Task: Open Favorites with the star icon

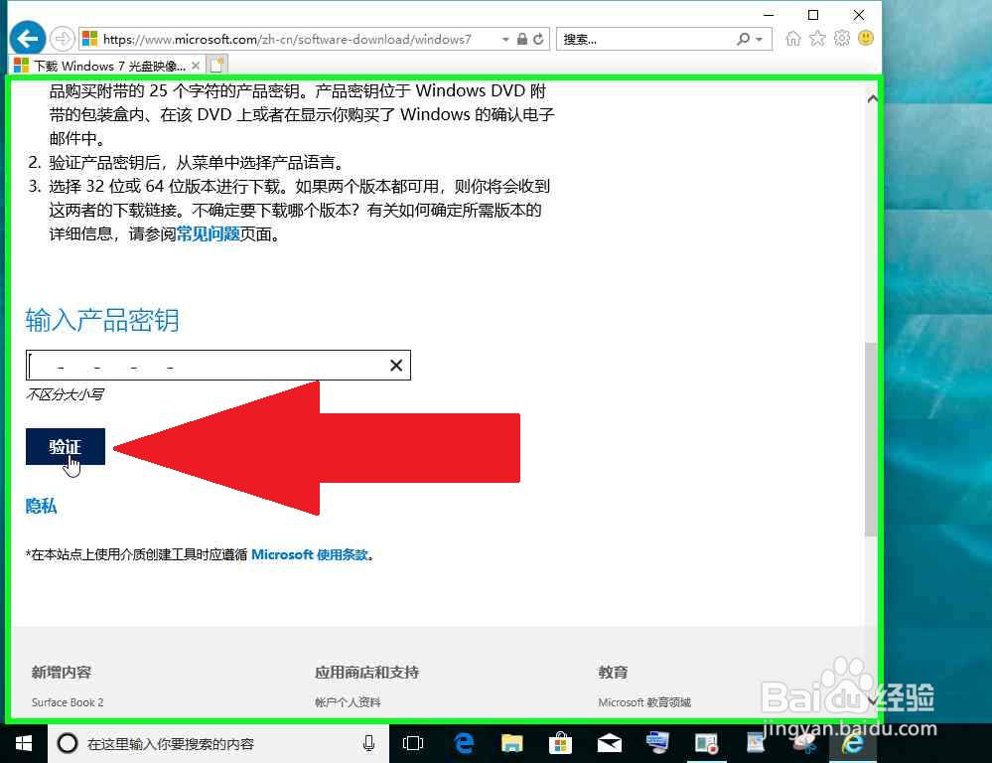Action: click(819, 38)
